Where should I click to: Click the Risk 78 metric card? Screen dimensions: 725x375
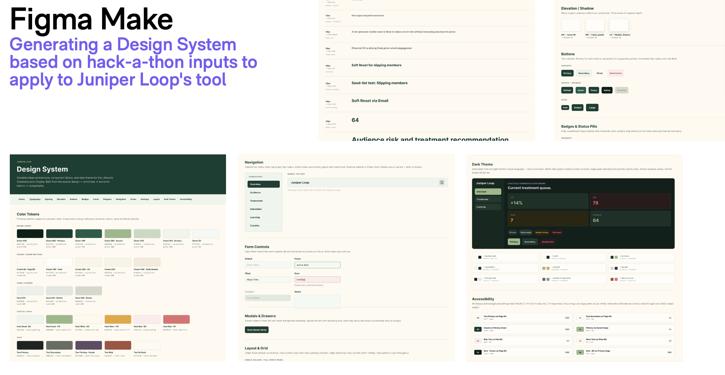pos(630,201)
